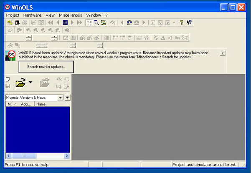Click the yellow plug connector icon
The width and height of the screenshot is (251, 173).
10,23
